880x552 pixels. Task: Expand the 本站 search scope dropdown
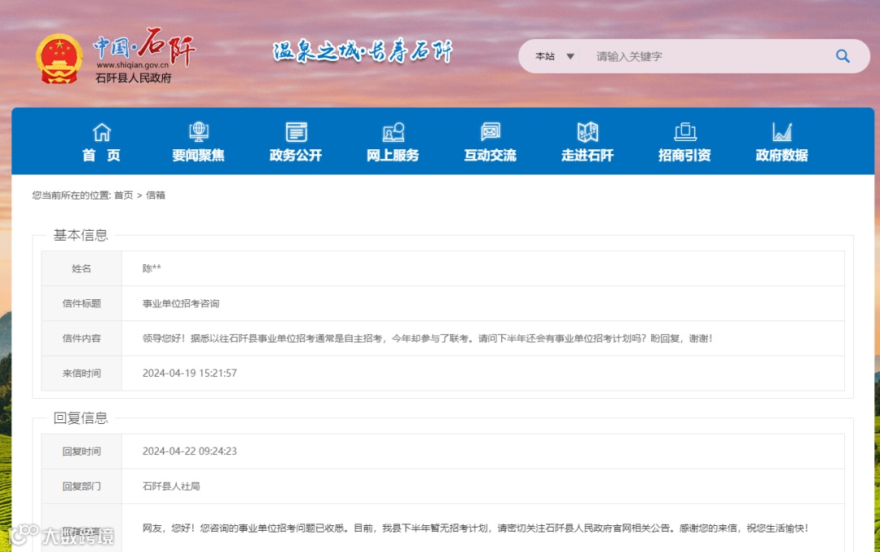coord(555,56)
